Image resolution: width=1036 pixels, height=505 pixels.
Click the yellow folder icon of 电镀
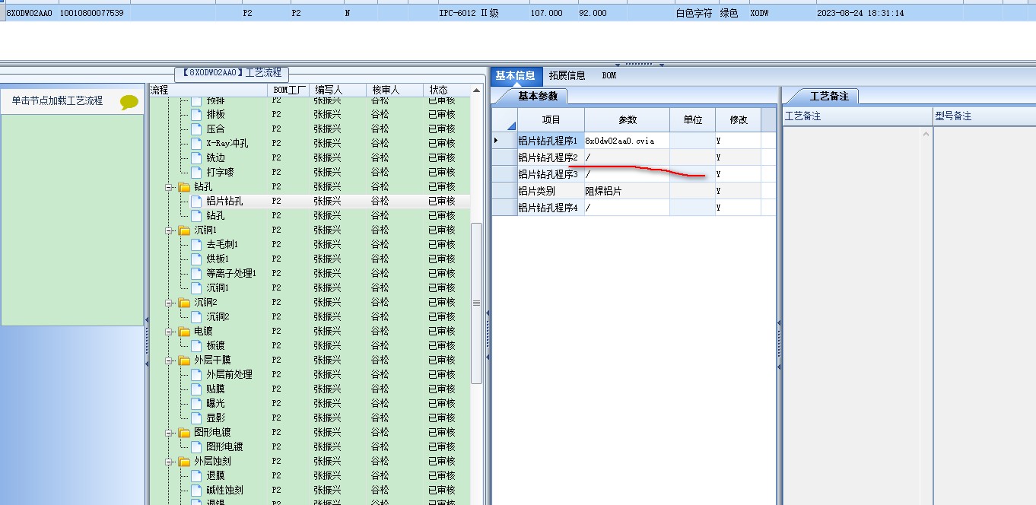tap(184, 331)
